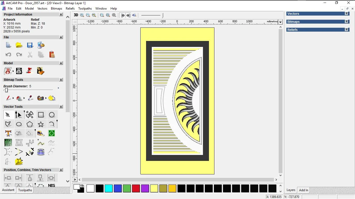The width and height of the screenshot is (355, 199).
Task: Pick the bitmap Paint brush tool
Action: click(x=9, y=98)
